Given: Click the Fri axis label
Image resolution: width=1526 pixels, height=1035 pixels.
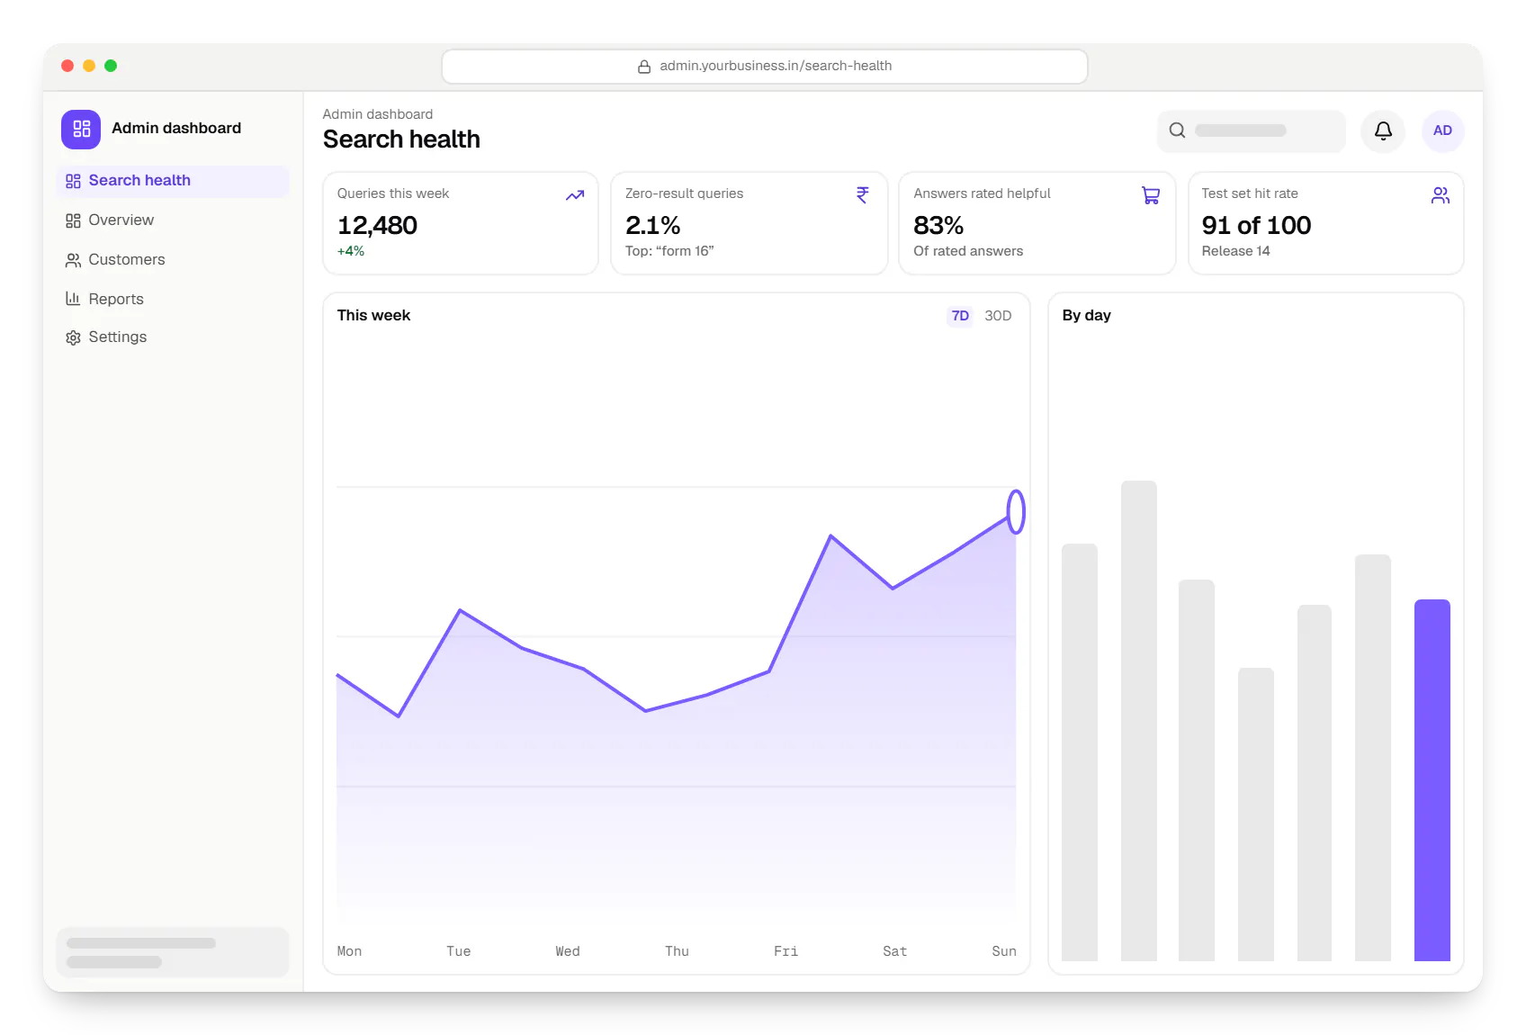Looking at the screenshot, I should tap(785, 951).
